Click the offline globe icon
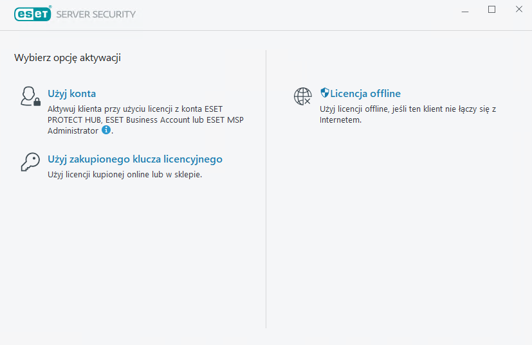532x345 pixels. point(302,96)
